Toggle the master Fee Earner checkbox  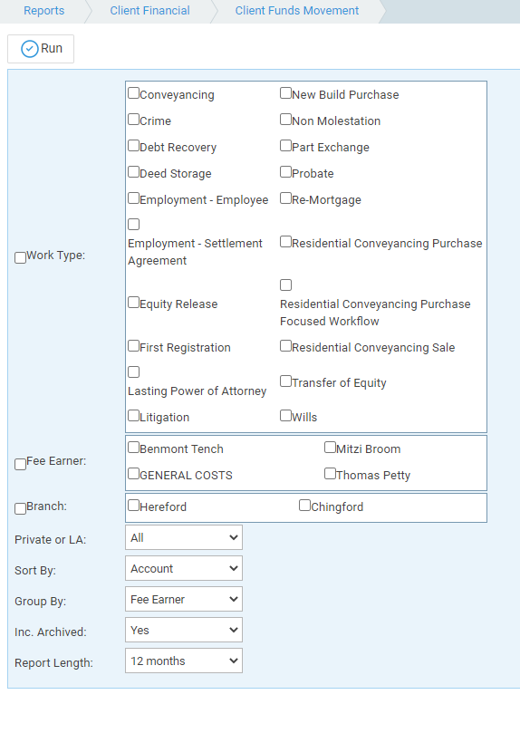[20, 464]
